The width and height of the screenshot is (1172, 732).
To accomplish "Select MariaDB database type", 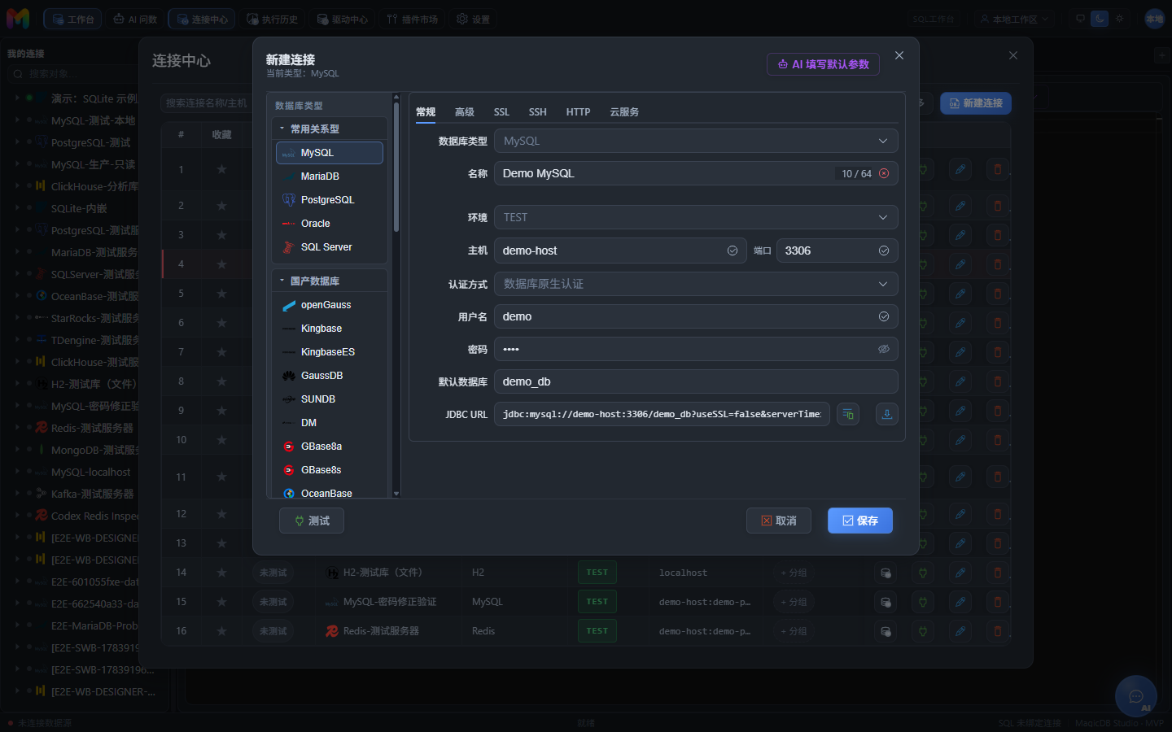I will (330, 176).
